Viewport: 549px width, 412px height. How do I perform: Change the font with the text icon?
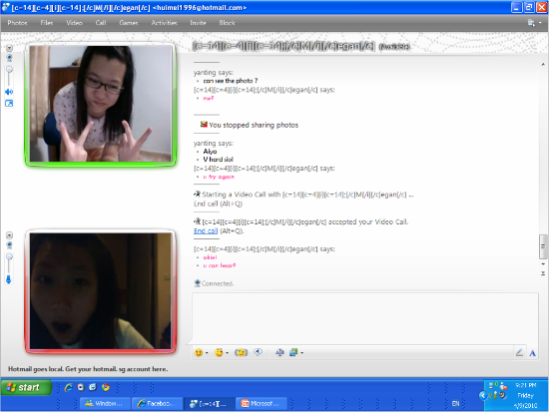tap(279, 352)
